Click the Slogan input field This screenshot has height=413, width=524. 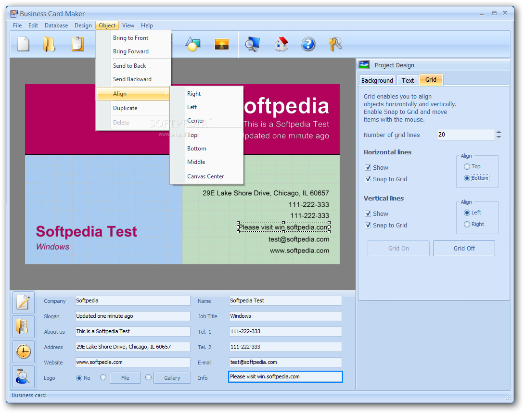[x=133, y=316]
